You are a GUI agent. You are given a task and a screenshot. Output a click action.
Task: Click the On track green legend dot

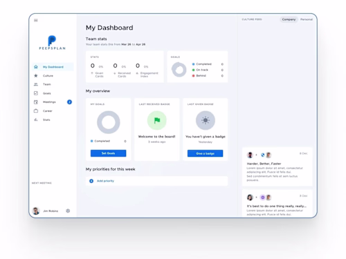click(193, 70)
